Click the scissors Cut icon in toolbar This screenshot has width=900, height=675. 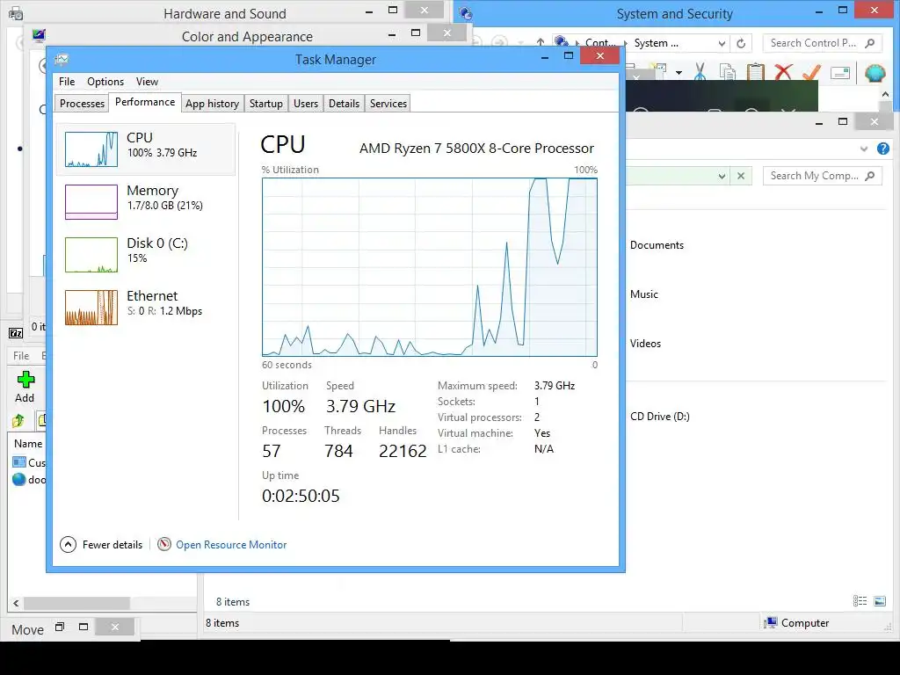(x=700, y=72)
